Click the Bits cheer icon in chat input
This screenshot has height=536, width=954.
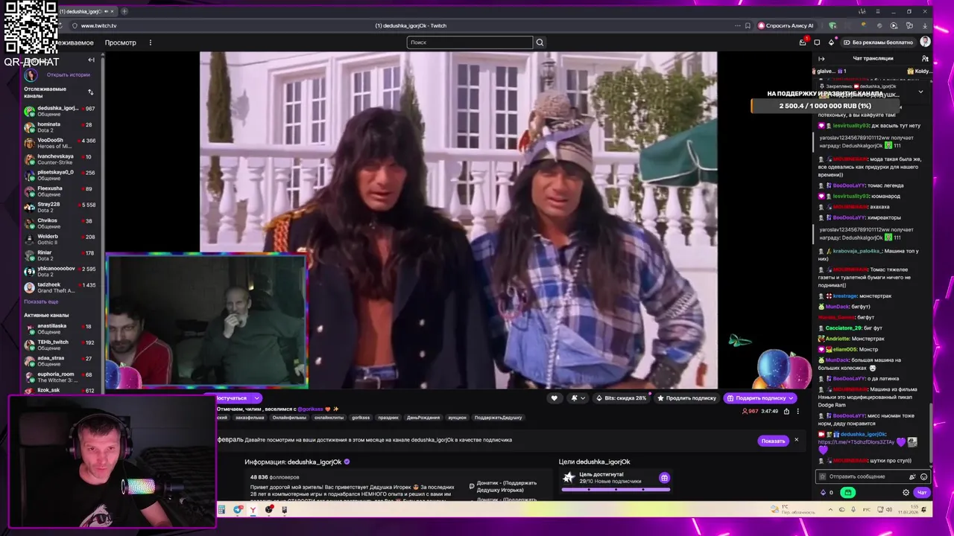912,476
